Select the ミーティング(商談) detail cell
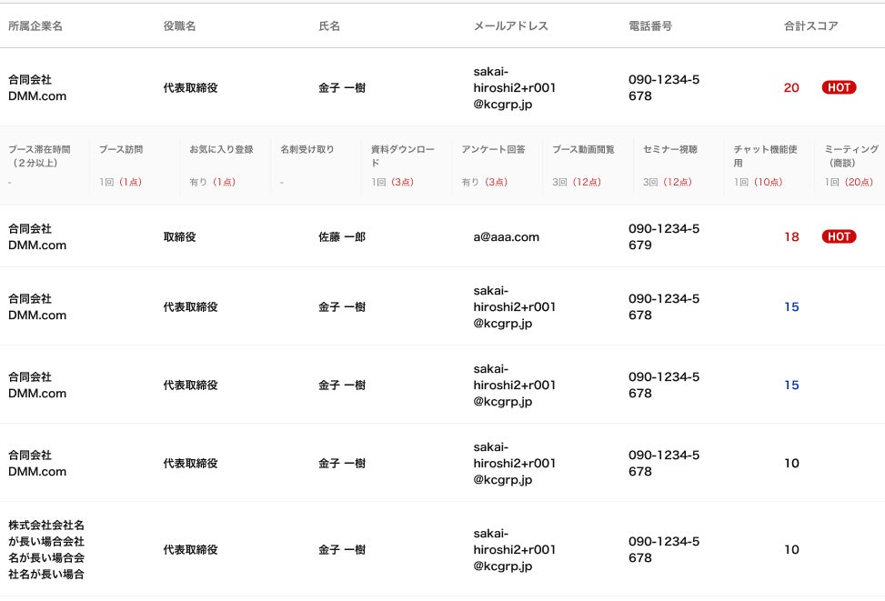The height and width of the screenshot is (601, 885). point(850,165)
